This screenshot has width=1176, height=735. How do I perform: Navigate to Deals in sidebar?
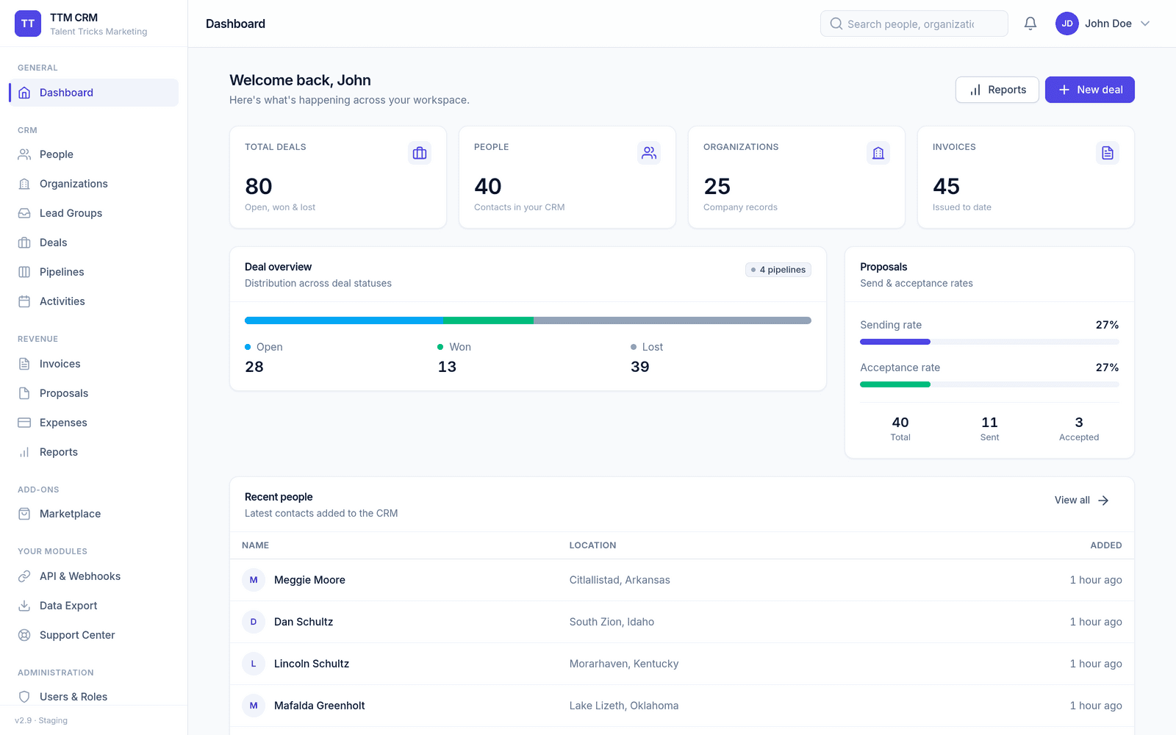(94, 243)
